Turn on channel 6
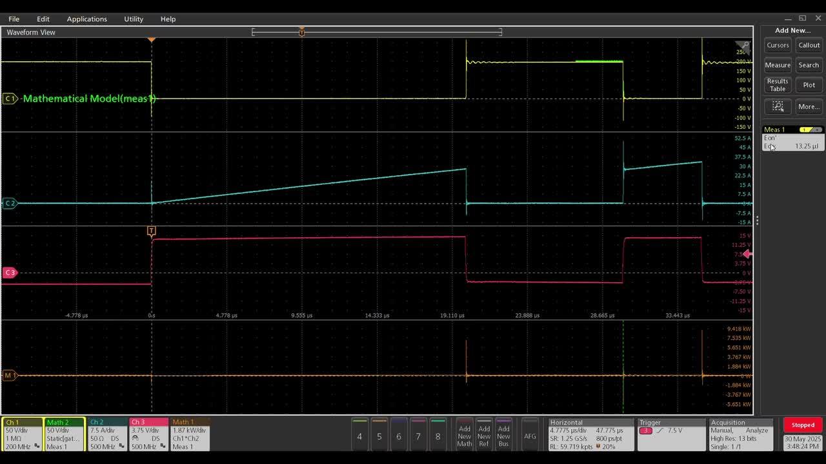The height and width of the screenshot is (464, 826). [x=399, y=436]
